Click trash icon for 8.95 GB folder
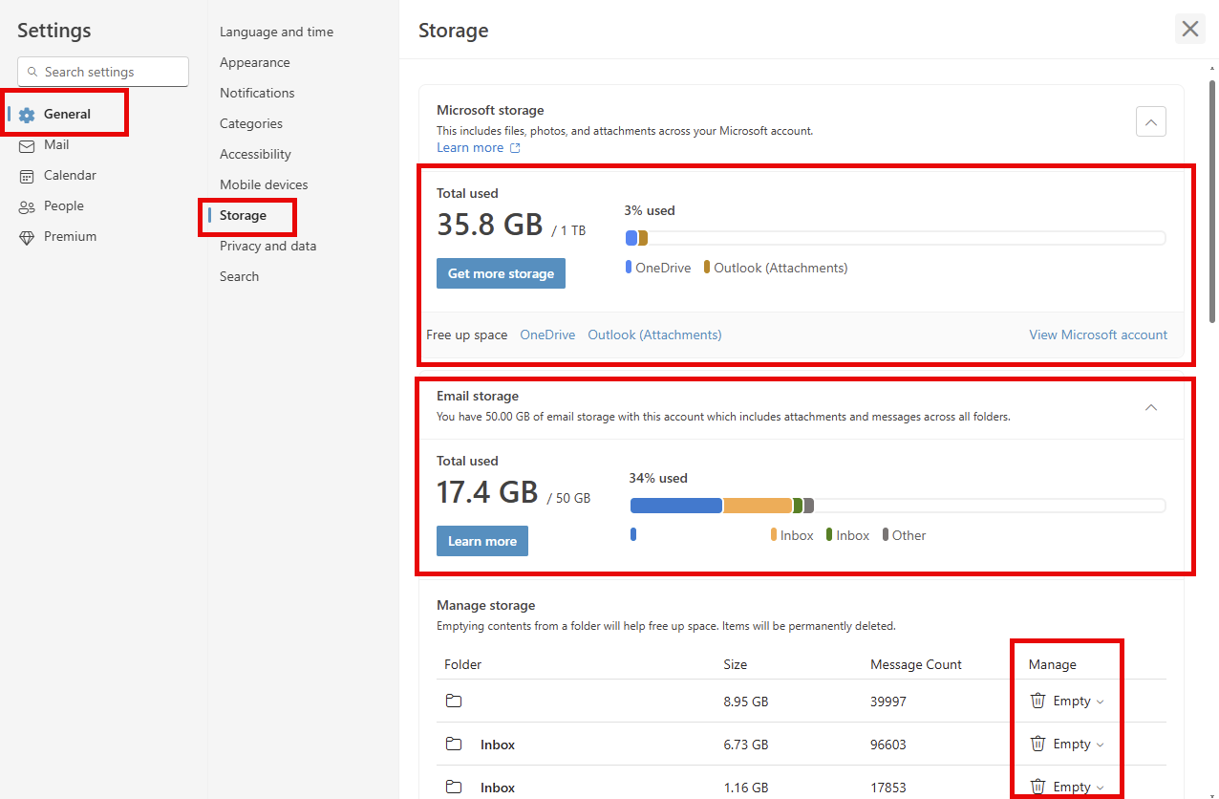 coord(1037,701)
